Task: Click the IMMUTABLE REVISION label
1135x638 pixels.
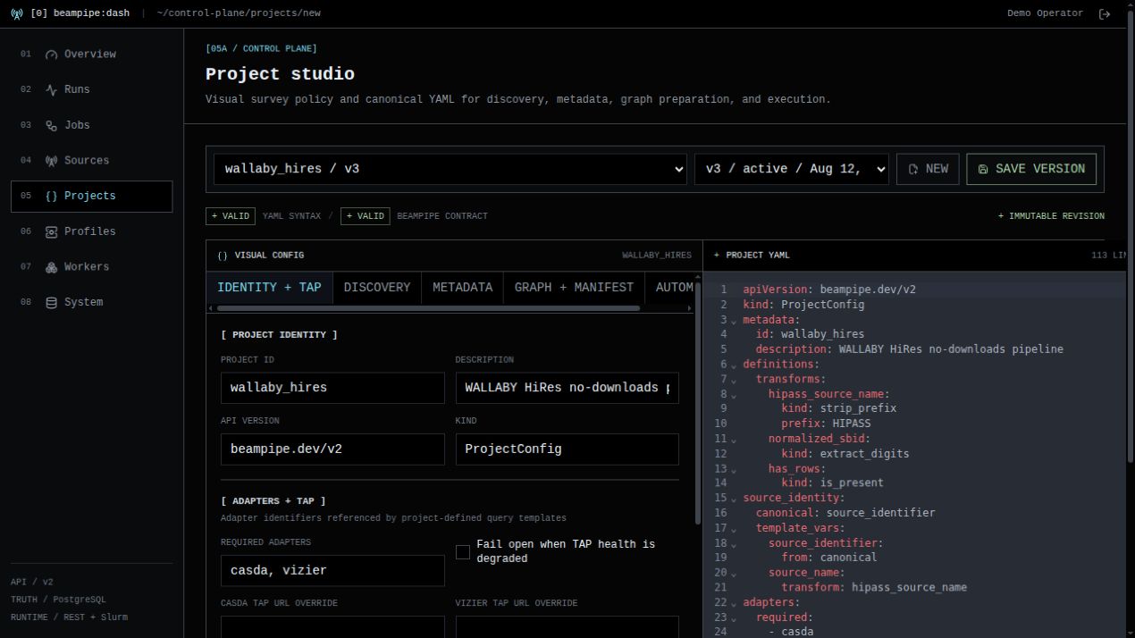Action: [x=1051, y=216]
